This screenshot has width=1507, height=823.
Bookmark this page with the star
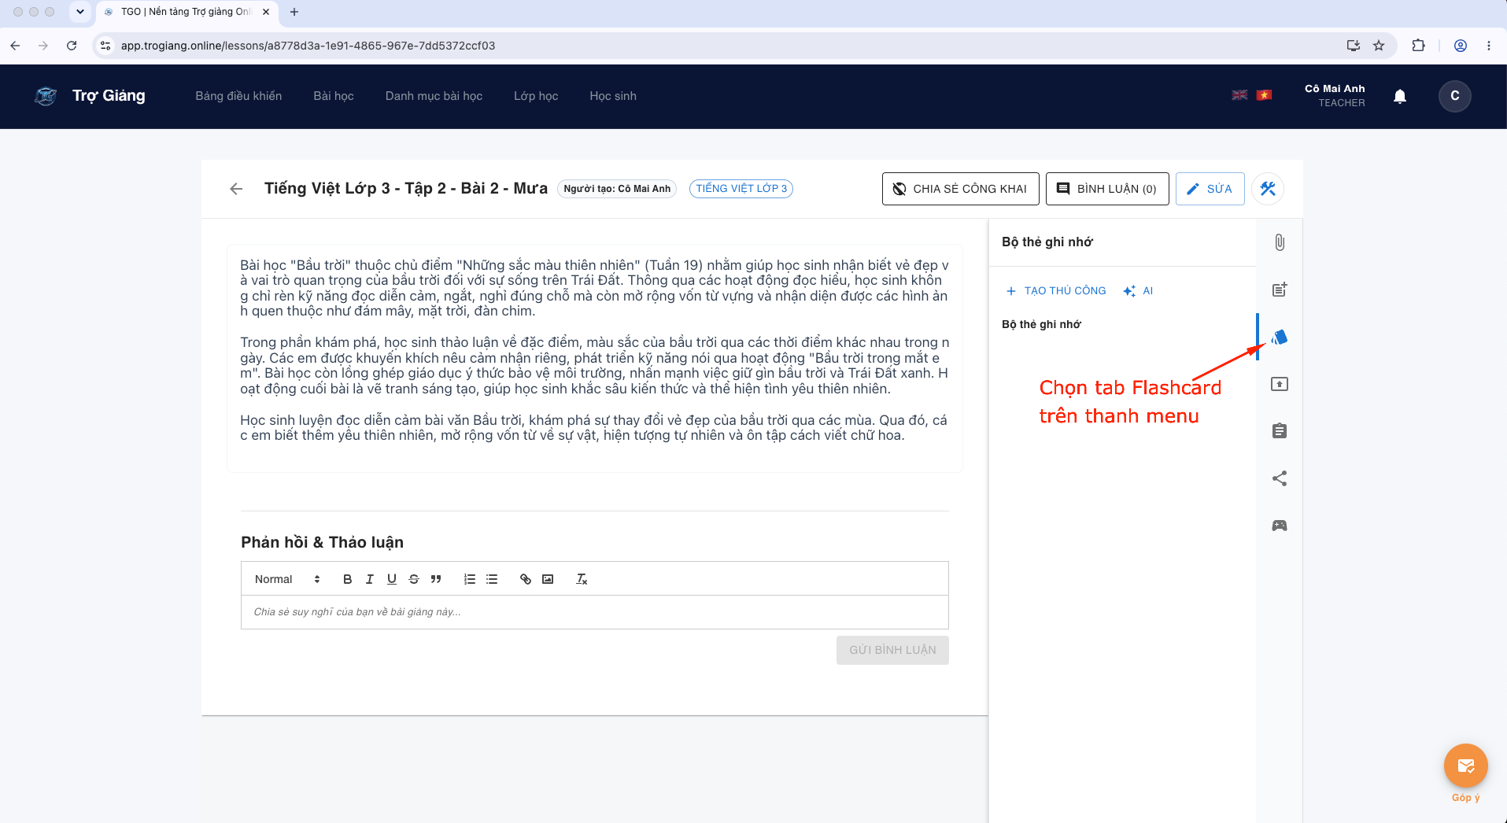(1379, 46)
